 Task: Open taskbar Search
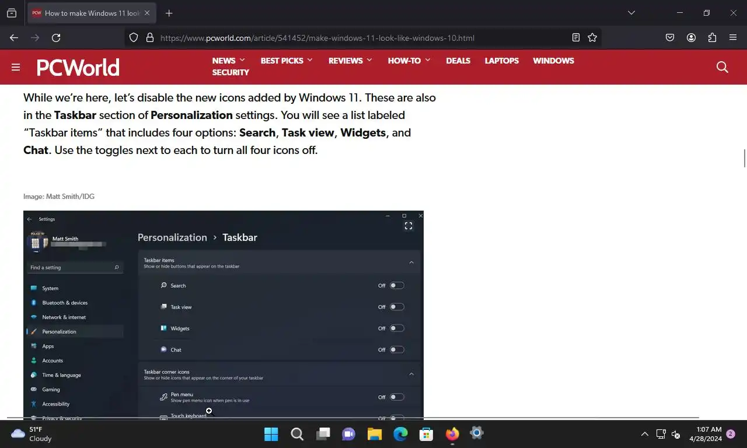(x=297, y=434)
